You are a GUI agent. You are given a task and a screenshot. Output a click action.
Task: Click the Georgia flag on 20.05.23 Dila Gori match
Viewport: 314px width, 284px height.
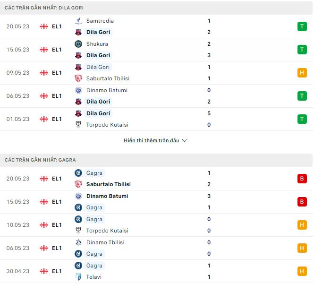tap(44, 26)
